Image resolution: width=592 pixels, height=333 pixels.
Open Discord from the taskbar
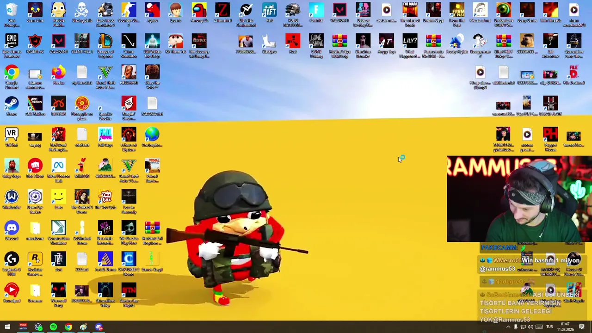pyautogui.click(x=99, y=327)
